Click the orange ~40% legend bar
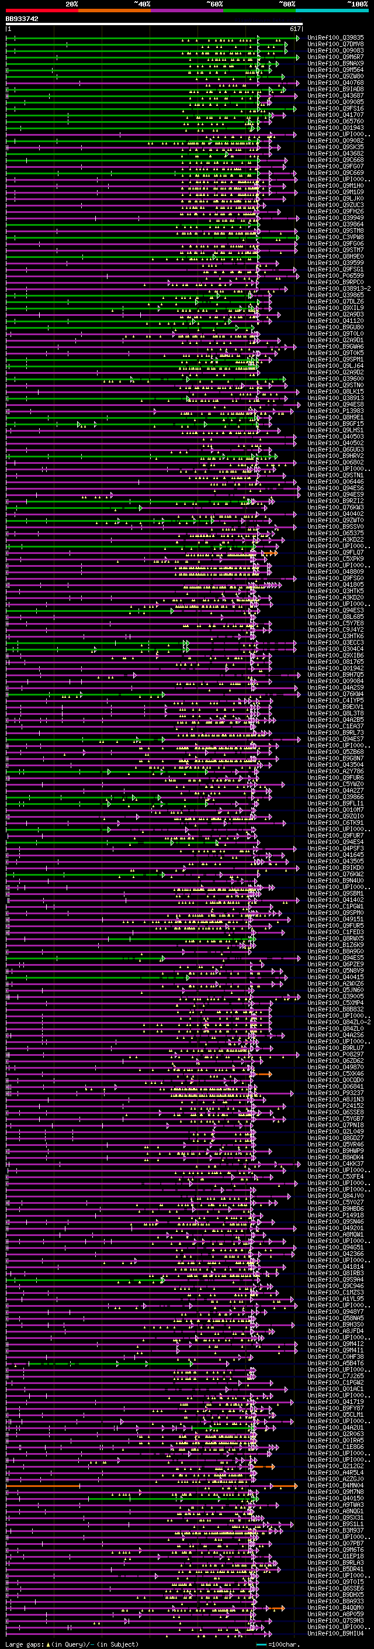This screenshot has height=1649, width=374. [x=115, y=11]
